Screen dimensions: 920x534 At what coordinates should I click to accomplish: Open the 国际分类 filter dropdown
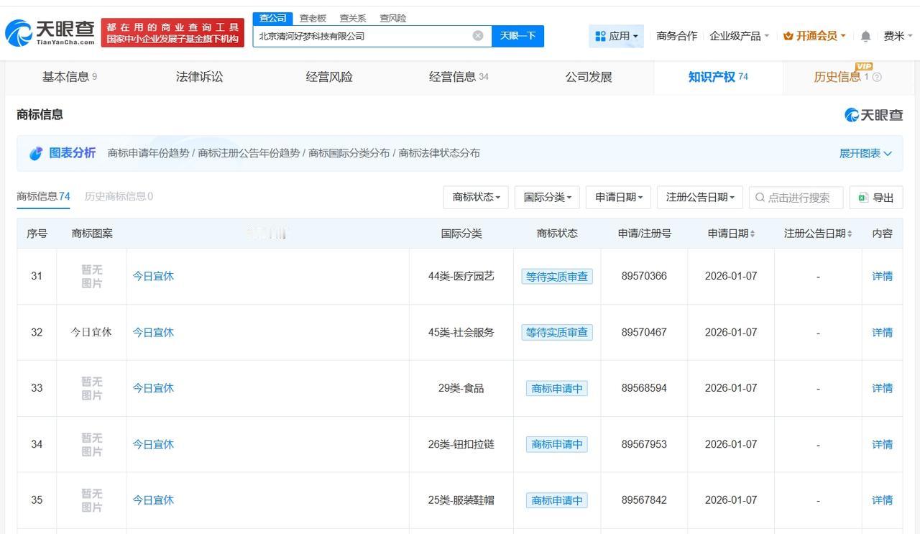coord(547,197)
